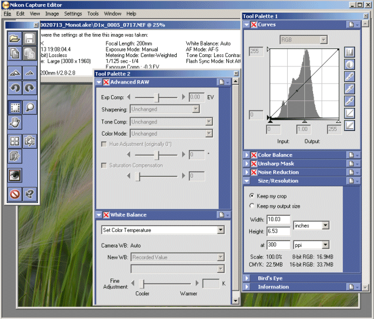The image size is (374, 319).
Task: Toggle the red X on Advanced RAW
Action: [x=106, y=82]
